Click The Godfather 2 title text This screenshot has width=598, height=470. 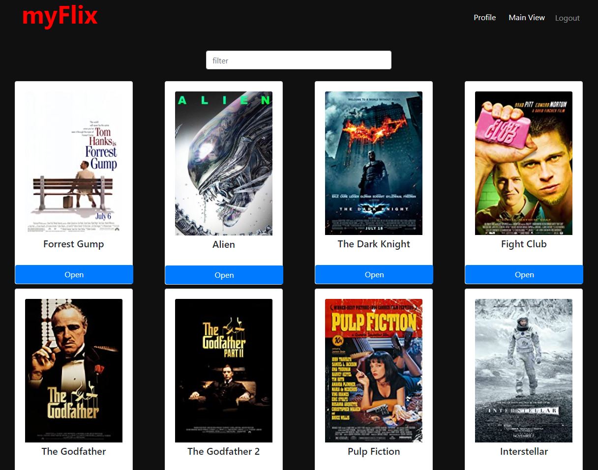point(224,451)
